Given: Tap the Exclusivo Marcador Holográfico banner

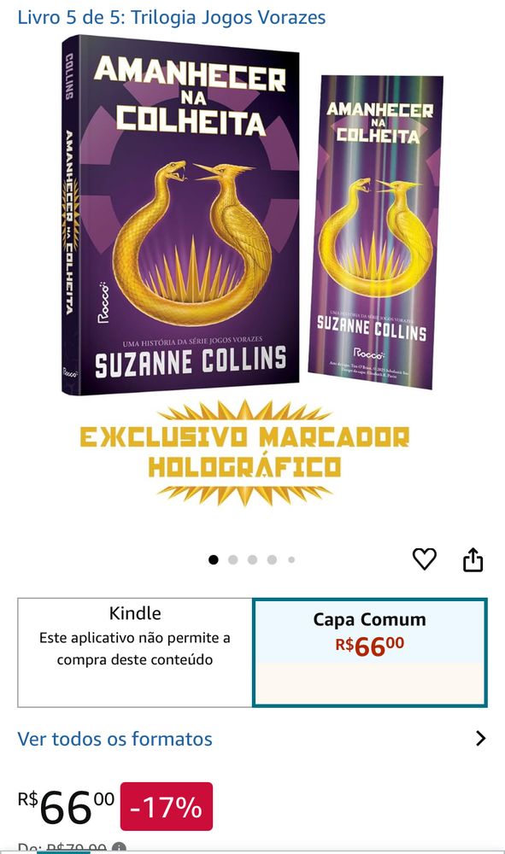Looking at the screenshot, I should point(244,452).
